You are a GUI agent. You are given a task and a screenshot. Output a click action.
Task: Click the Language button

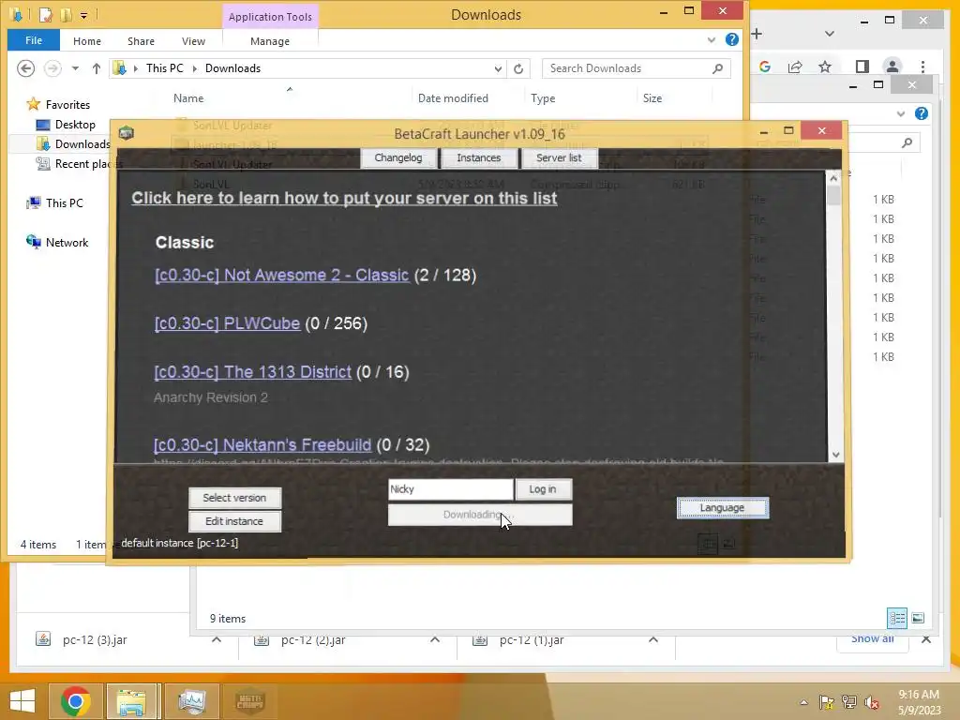723,508
